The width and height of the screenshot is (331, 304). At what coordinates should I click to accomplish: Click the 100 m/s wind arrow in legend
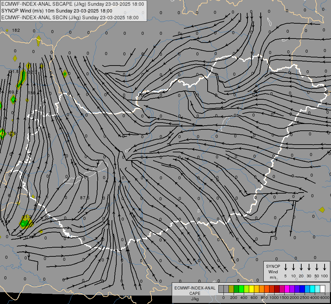coord(325,267)
